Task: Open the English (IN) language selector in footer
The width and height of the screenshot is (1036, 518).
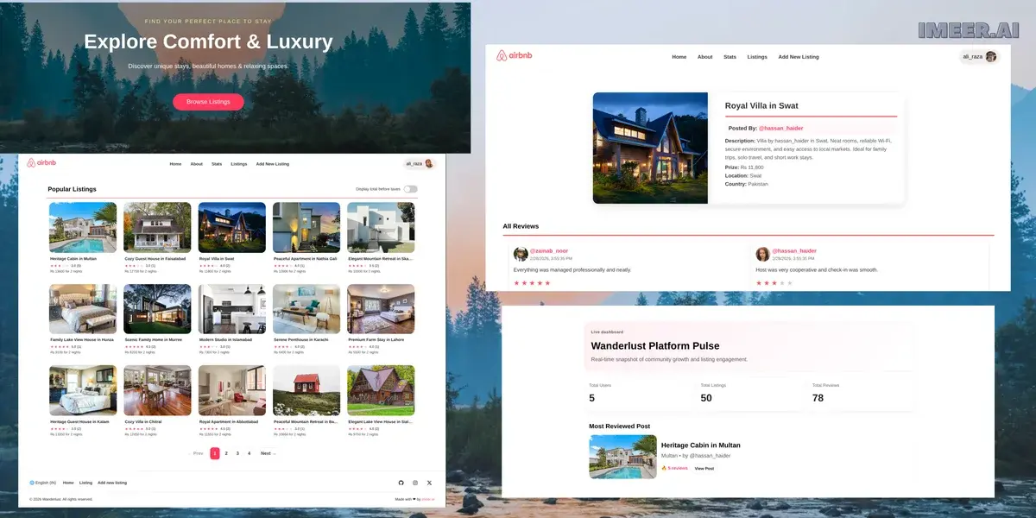Action: [42, 483]
